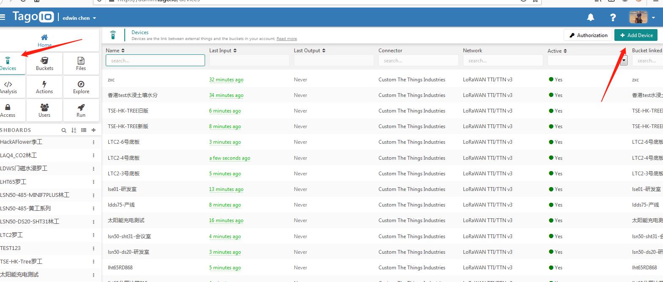Open the help question mark

tap(613, 17)
